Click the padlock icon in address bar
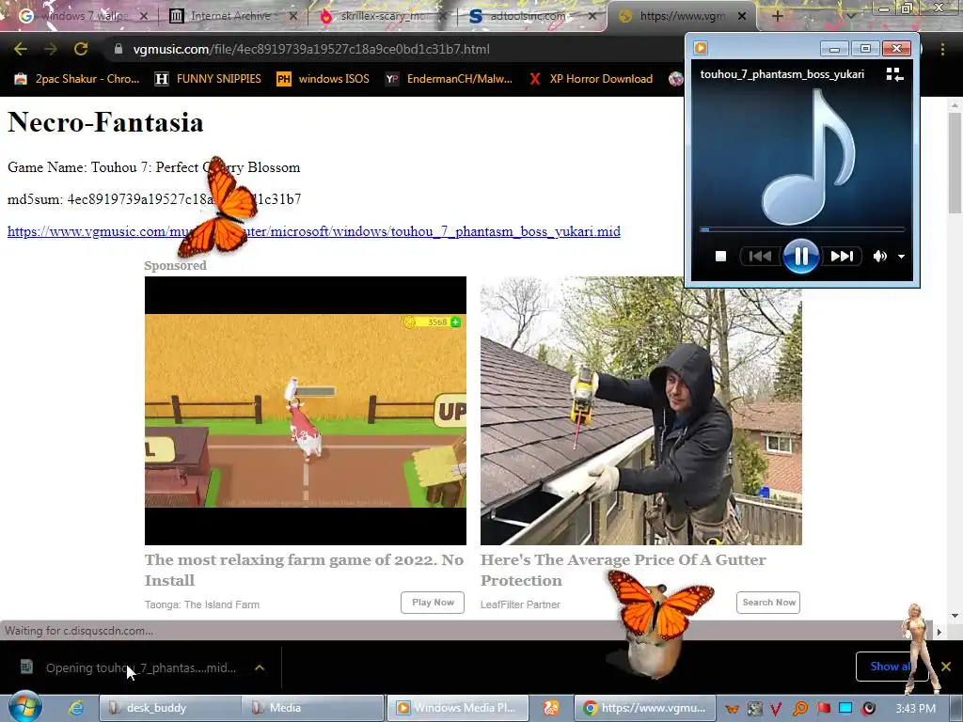 (x=118, y=49)
